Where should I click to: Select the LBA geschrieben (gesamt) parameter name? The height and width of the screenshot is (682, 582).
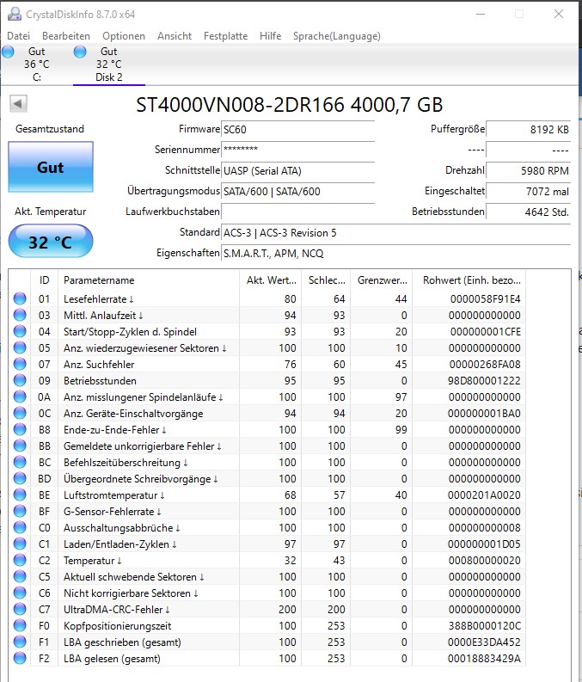122,642
